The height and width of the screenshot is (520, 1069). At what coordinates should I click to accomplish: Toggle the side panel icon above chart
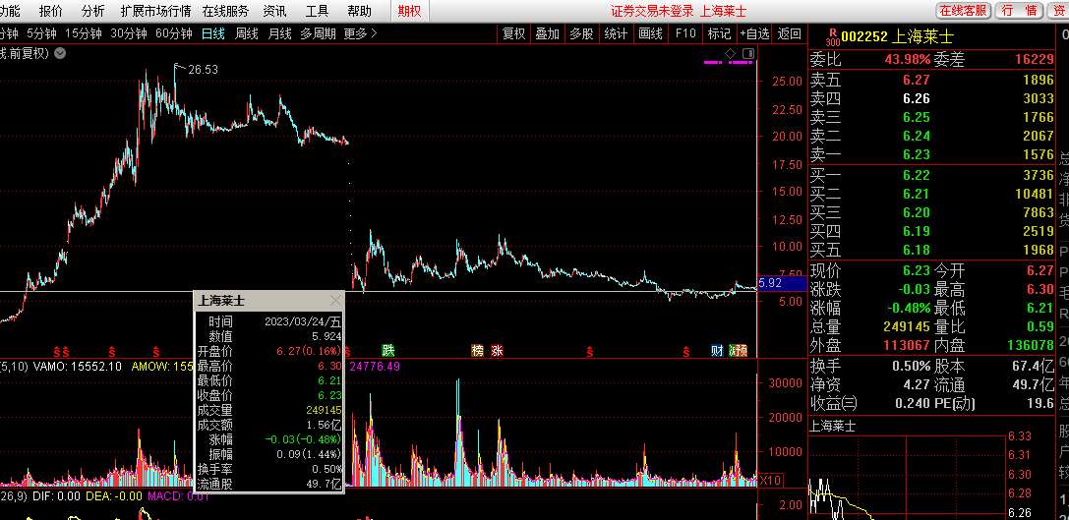point(747,51)
